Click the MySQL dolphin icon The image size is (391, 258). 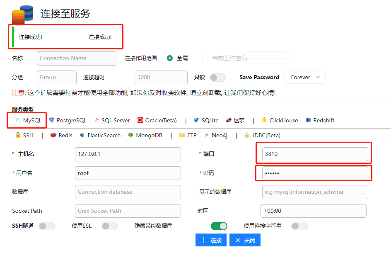coord(18,120)
